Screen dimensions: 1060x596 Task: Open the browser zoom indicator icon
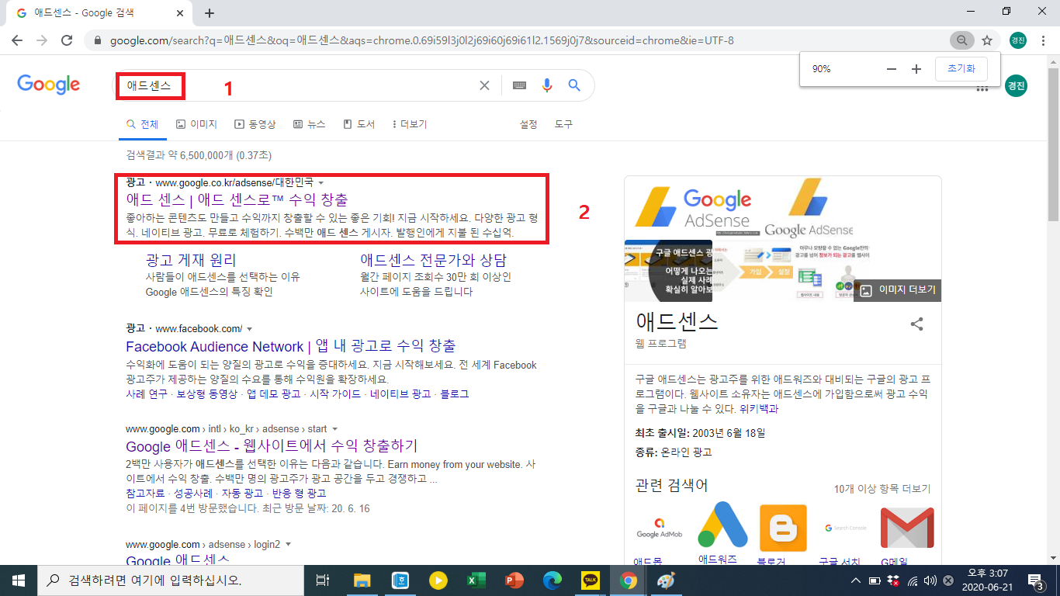[x=961, y=40]
